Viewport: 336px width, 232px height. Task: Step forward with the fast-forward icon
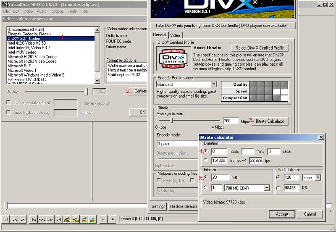(50, 219)
